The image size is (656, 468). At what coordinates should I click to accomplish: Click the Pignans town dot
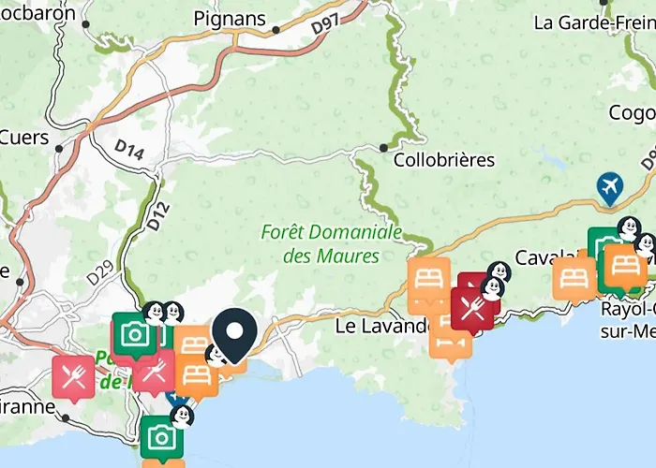pyautogui.click(x=276, y=30)
